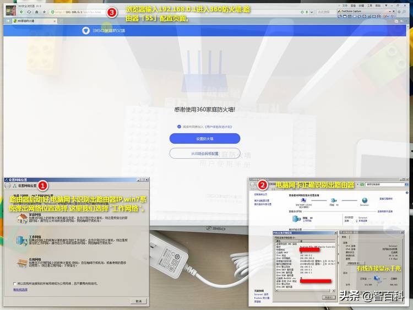413x310 pixels.
Task: Click the 360家庭防火墙 shield logo
Action: 86,30
